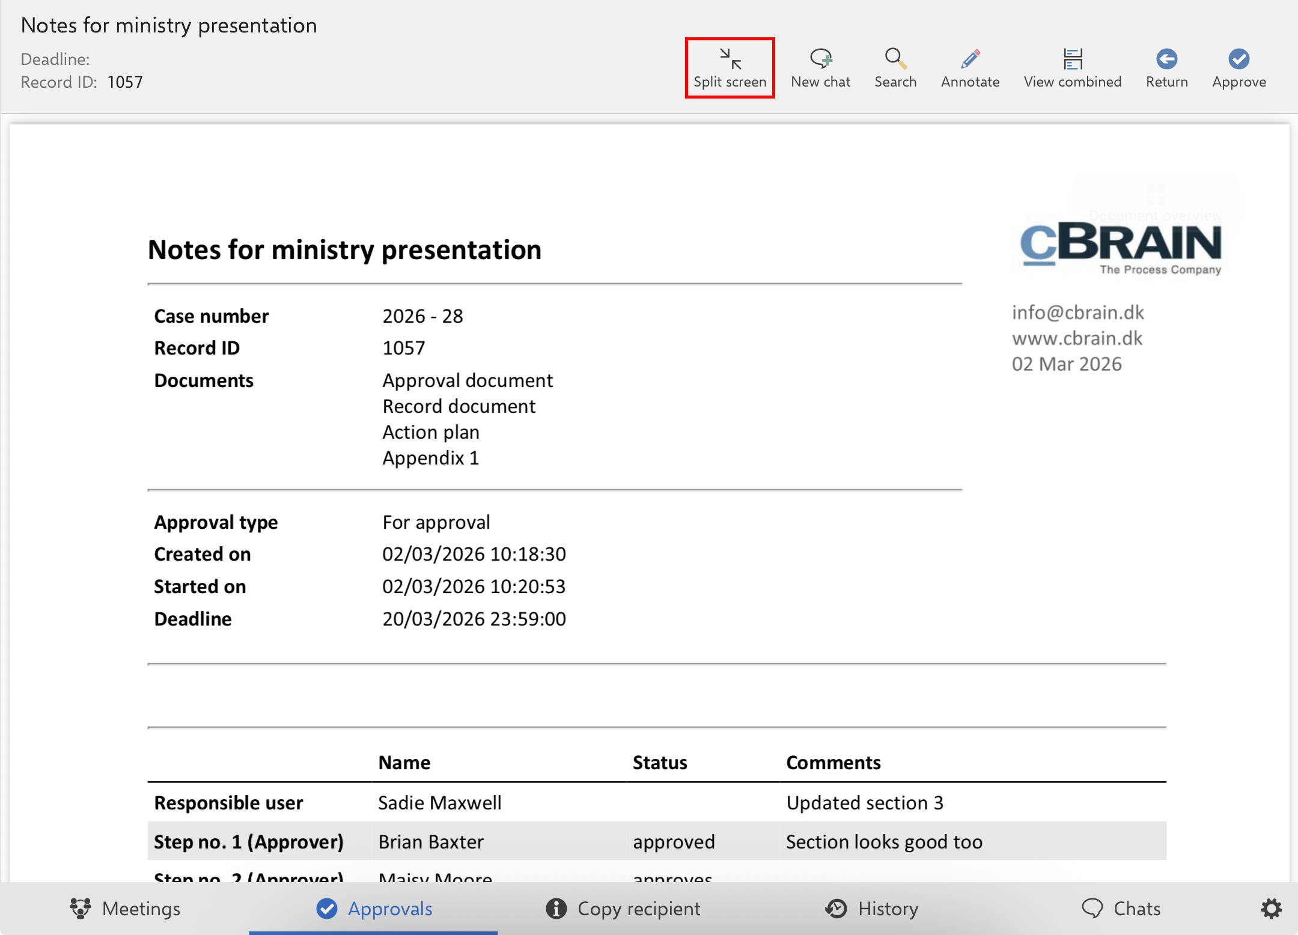Click the cBrain logo image
Image resolution: width=1298 pixels, height=935 pixels.
pos(1121,248)
